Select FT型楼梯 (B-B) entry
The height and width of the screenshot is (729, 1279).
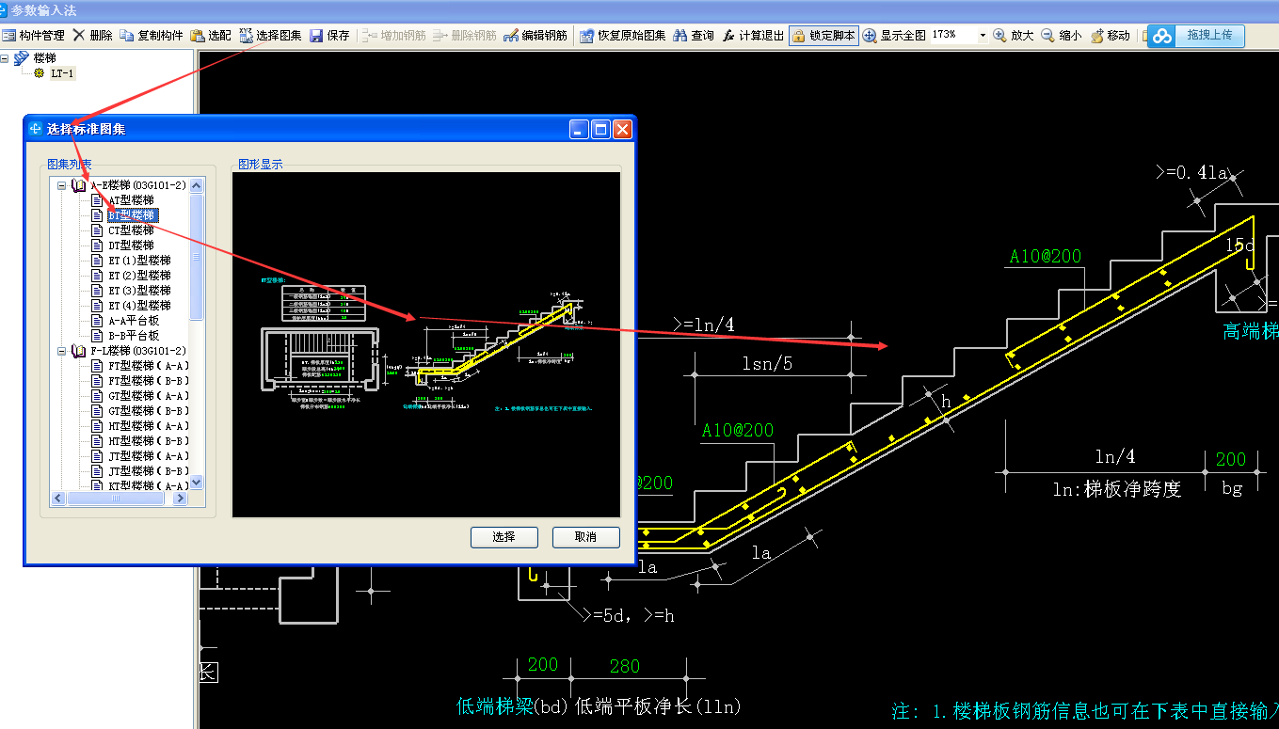coord(148,381)
